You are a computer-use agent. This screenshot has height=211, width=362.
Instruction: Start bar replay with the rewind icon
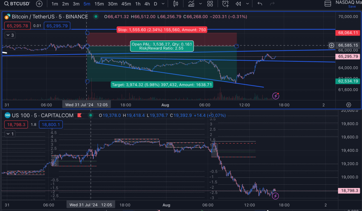tap(238, 4)
